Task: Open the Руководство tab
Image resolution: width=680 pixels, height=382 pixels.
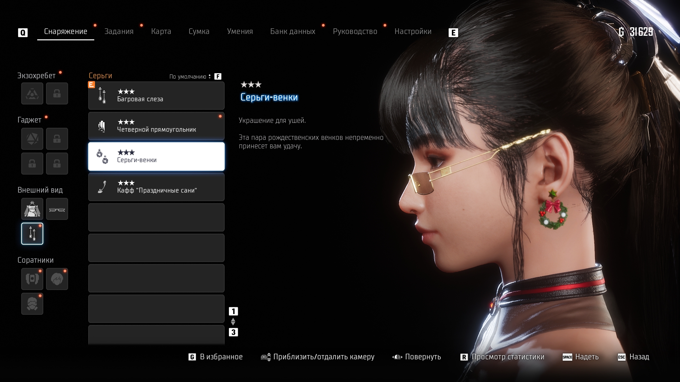Action: pos(355,32)
